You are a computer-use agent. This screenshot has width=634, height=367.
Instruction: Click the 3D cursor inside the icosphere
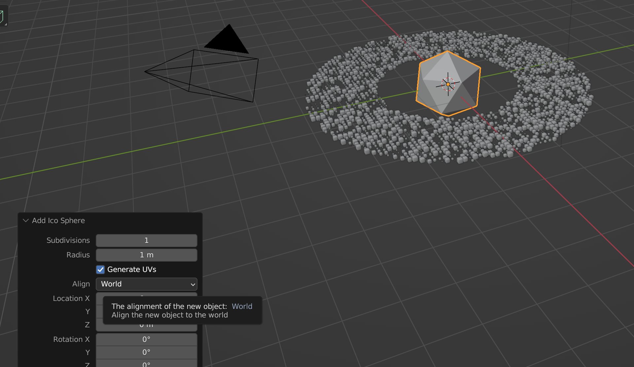point(448,84)
